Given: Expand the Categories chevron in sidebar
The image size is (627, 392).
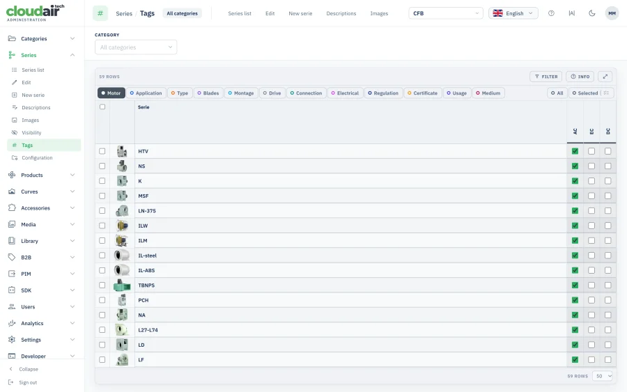Looking at the screenshot, I should [x=72, y=38].
